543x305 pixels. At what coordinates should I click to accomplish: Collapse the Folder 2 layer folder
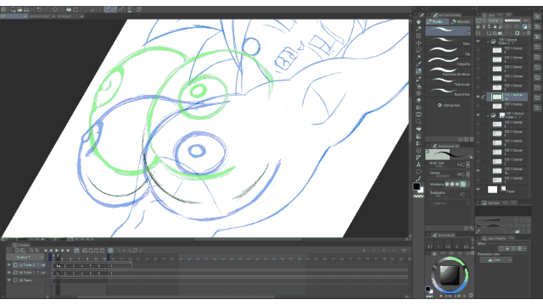coord(488,42)
